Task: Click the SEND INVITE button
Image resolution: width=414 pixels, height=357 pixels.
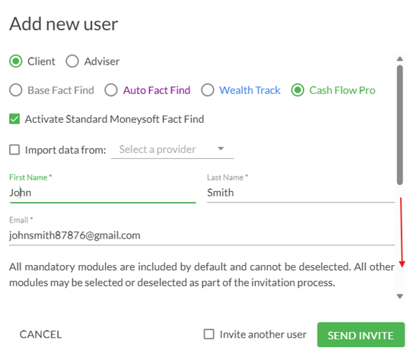Action: coord(361,335)
